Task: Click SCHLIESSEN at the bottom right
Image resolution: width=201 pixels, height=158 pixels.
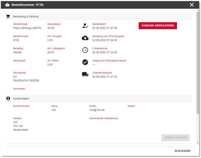Action: [182, 151]
